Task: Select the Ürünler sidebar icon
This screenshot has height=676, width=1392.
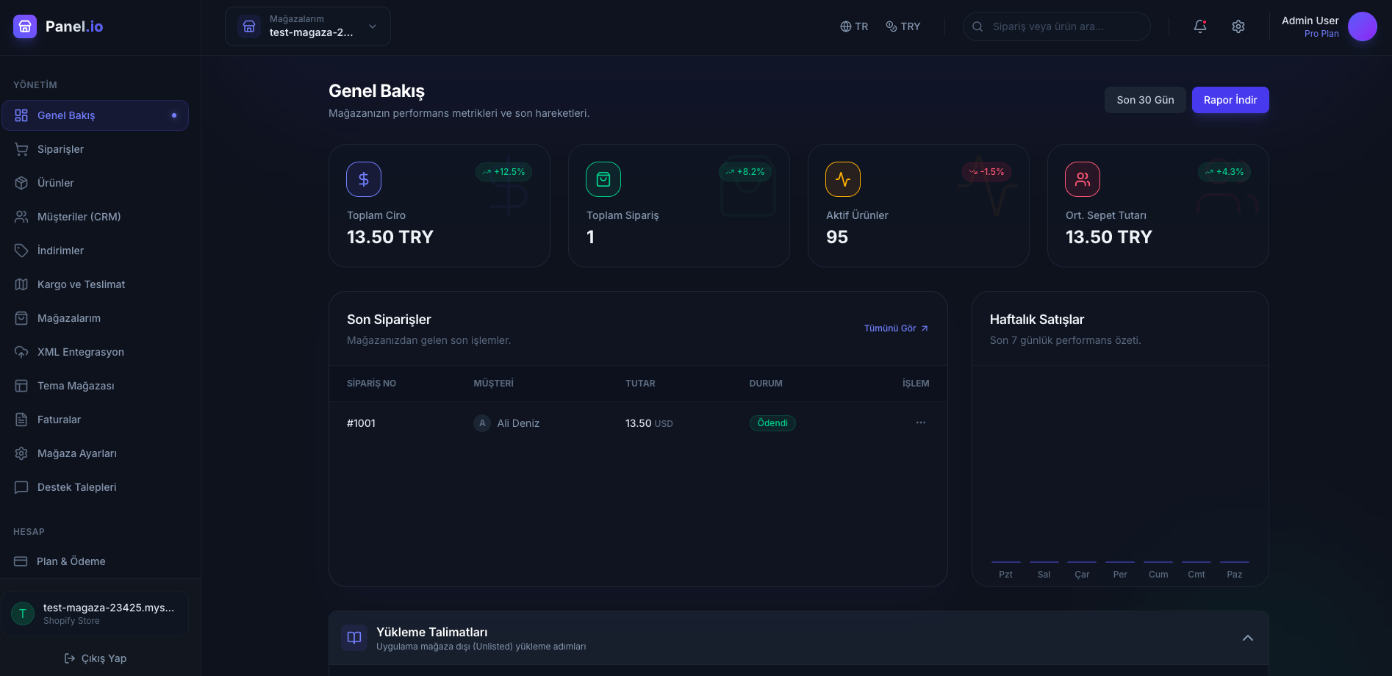Action: [x=23, y=182]
